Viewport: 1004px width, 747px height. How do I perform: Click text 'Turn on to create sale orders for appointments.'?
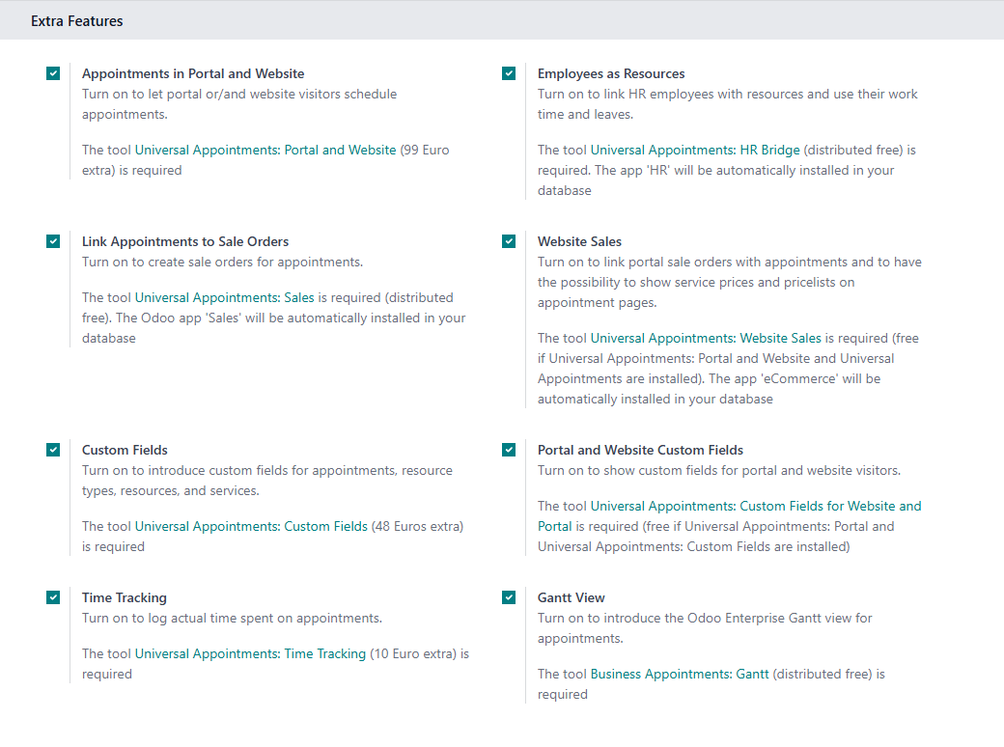click(x=222, y=262)
